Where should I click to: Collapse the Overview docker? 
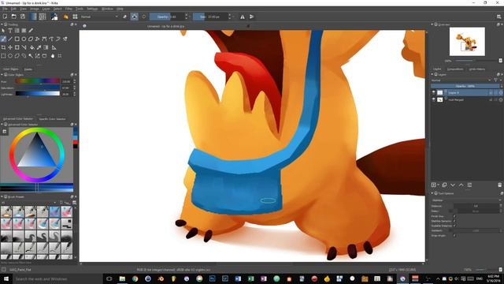tap(432, 24)
